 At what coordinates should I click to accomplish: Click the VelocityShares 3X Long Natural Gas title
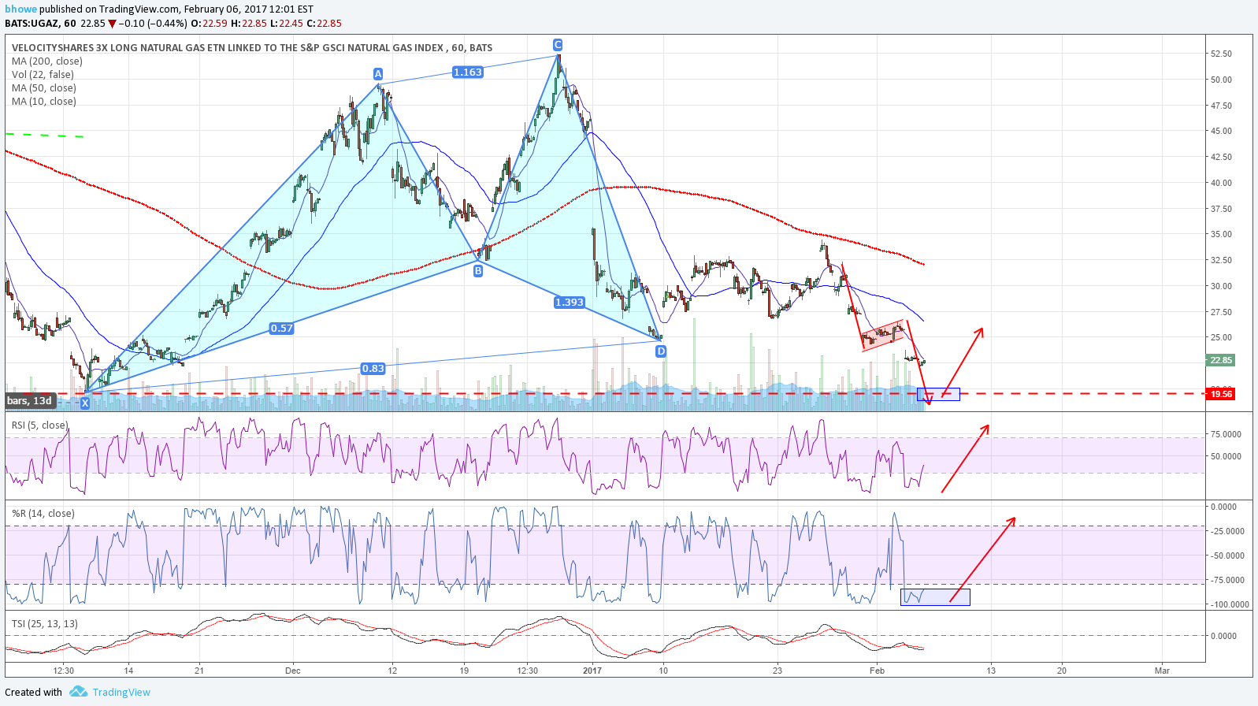coord(252,48)
